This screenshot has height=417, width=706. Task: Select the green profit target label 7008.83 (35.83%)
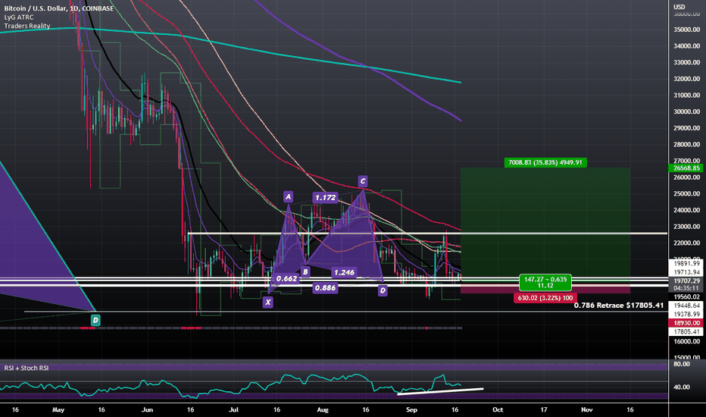pyautogui.click(x=545, y=162)
